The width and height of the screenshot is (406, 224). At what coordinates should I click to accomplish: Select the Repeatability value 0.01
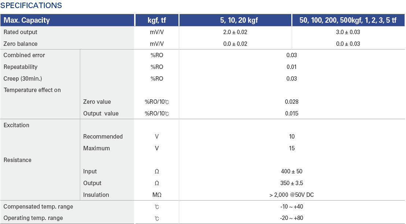(x=292, y=67)
